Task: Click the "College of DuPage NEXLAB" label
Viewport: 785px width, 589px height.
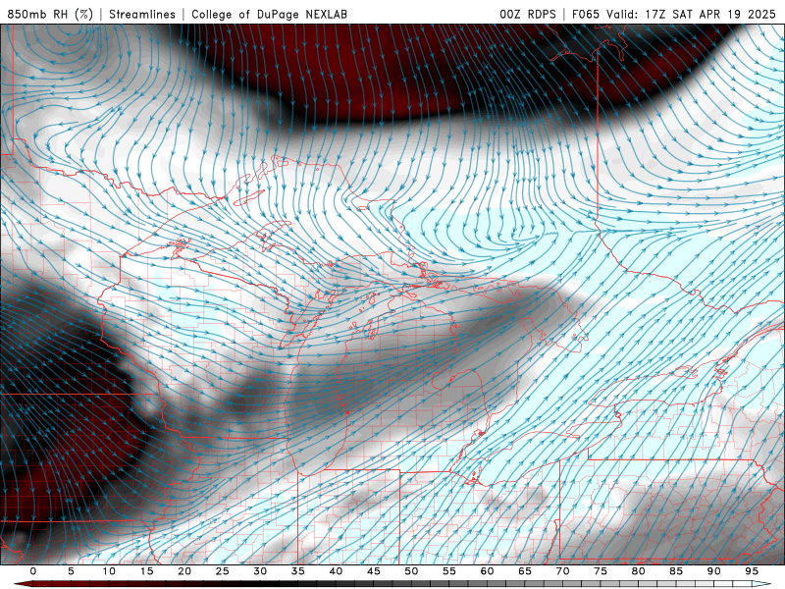Action: point(269,14)
